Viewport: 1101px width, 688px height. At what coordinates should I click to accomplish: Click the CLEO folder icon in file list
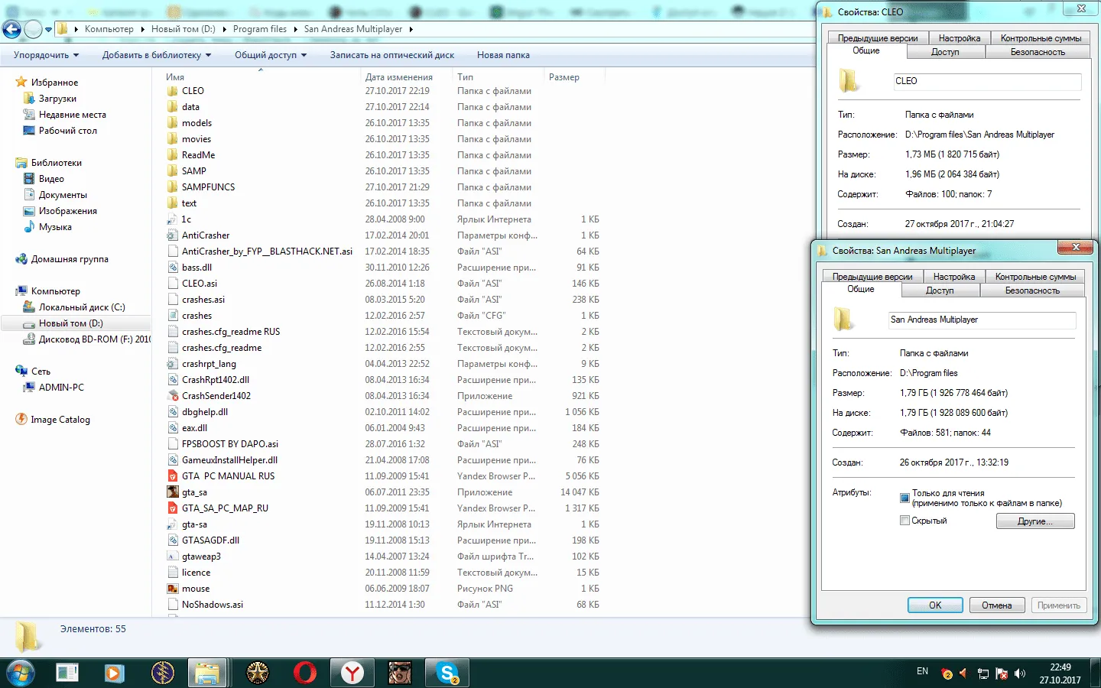tap(173, 91)
